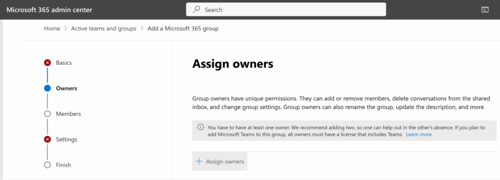Click the 'Group owners have unique permissions' paragraph
This screenshot has height=180, width=500.
[341, 103]
